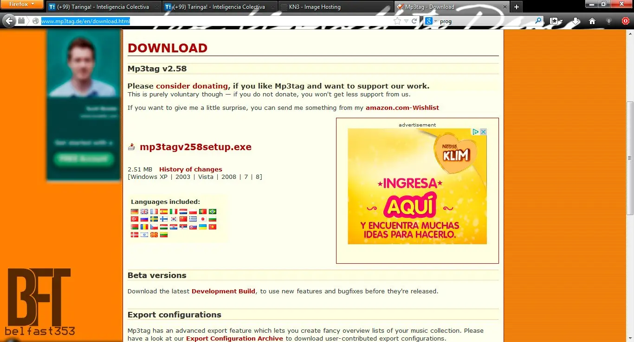The image size is (634, 342).
Task: Click the Brazilian flag icon
Action: [x=213, y=212]
